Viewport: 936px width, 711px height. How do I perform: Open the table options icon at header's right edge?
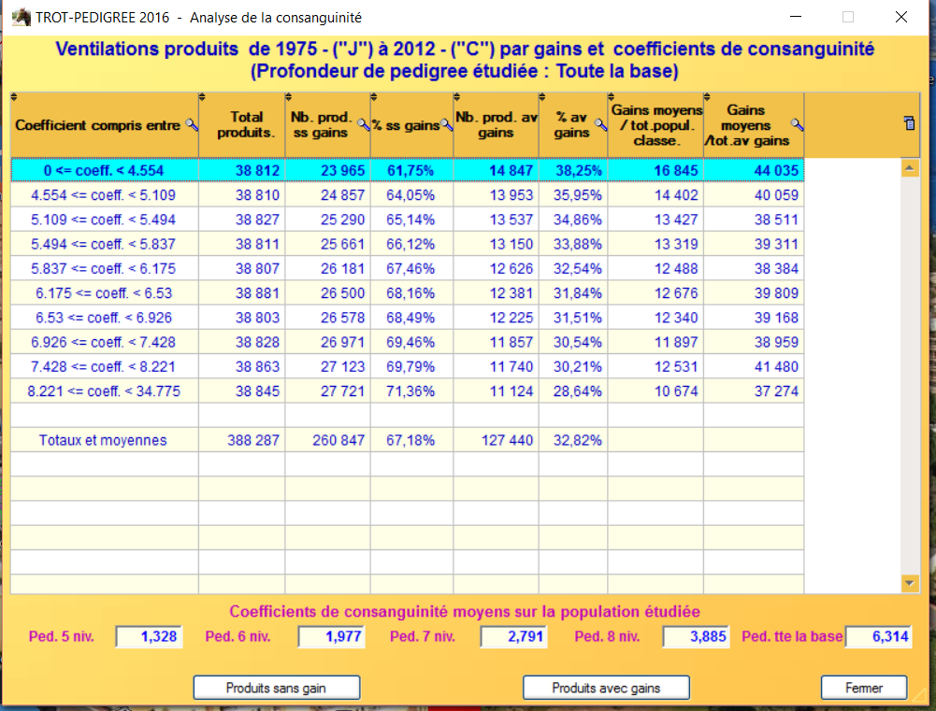pos(909,123)
